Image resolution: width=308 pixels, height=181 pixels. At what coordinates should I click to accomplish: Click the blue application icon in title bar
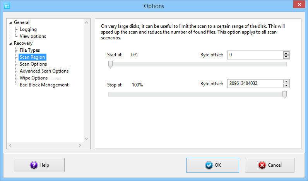tap(7, 6)
